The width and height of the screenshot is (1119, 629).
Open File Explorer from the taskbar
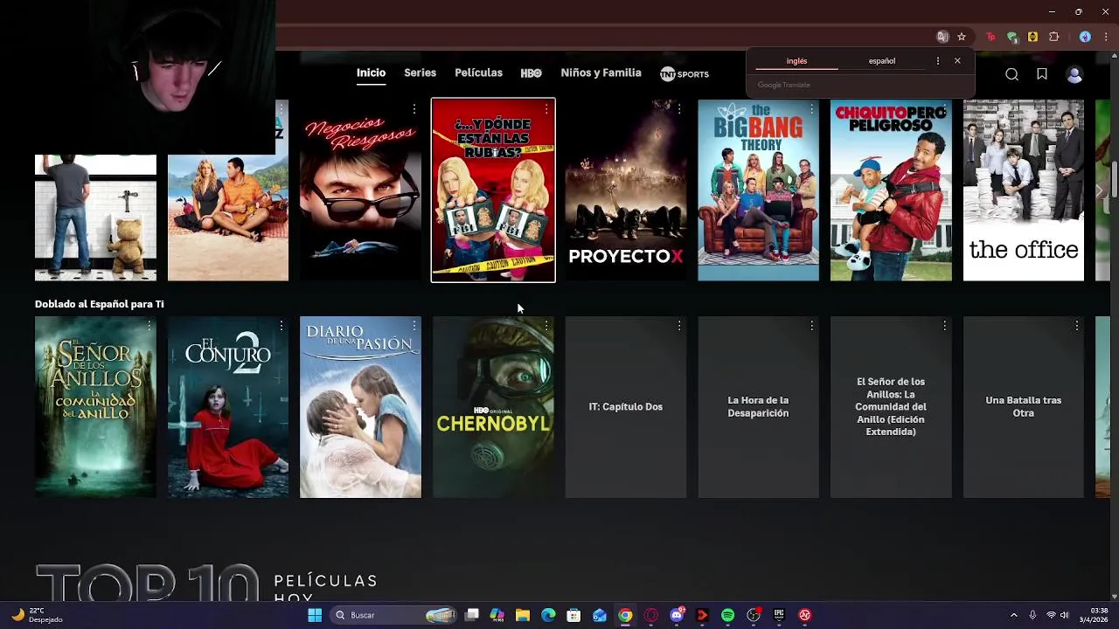(x=522, y=615)
